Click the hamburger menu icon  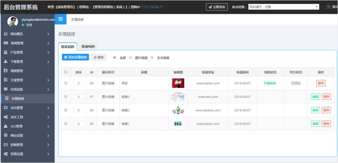pyautogui.click(x=60, y=19)
